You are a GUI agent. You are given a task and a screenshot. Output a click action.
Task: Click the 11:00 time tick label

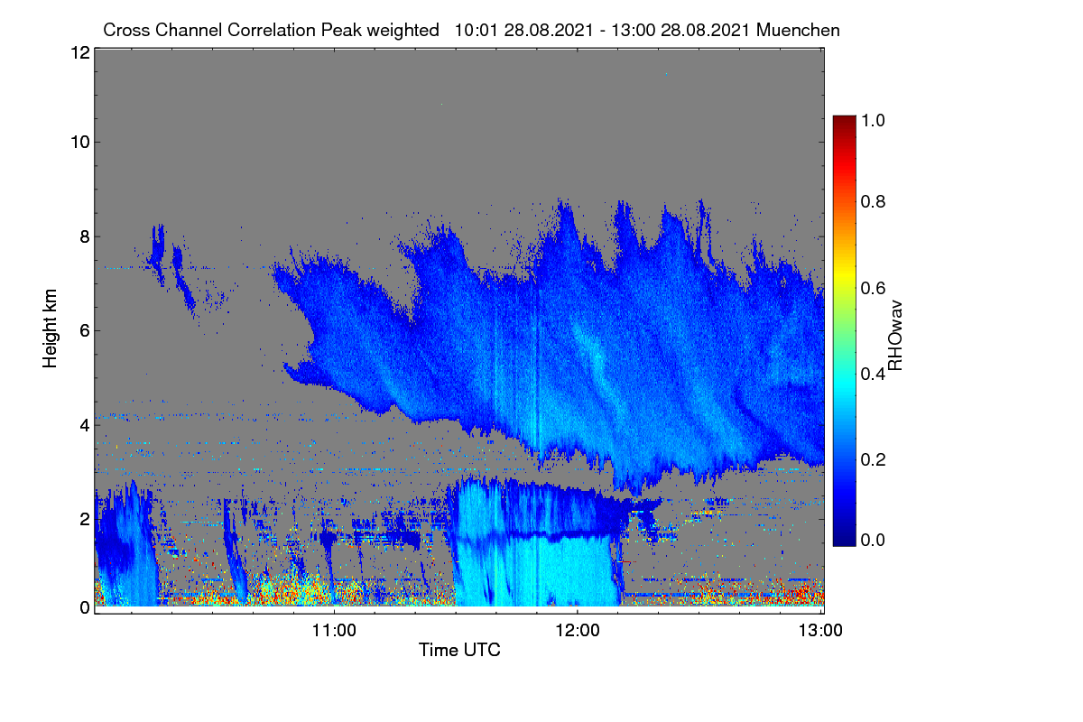334,631
